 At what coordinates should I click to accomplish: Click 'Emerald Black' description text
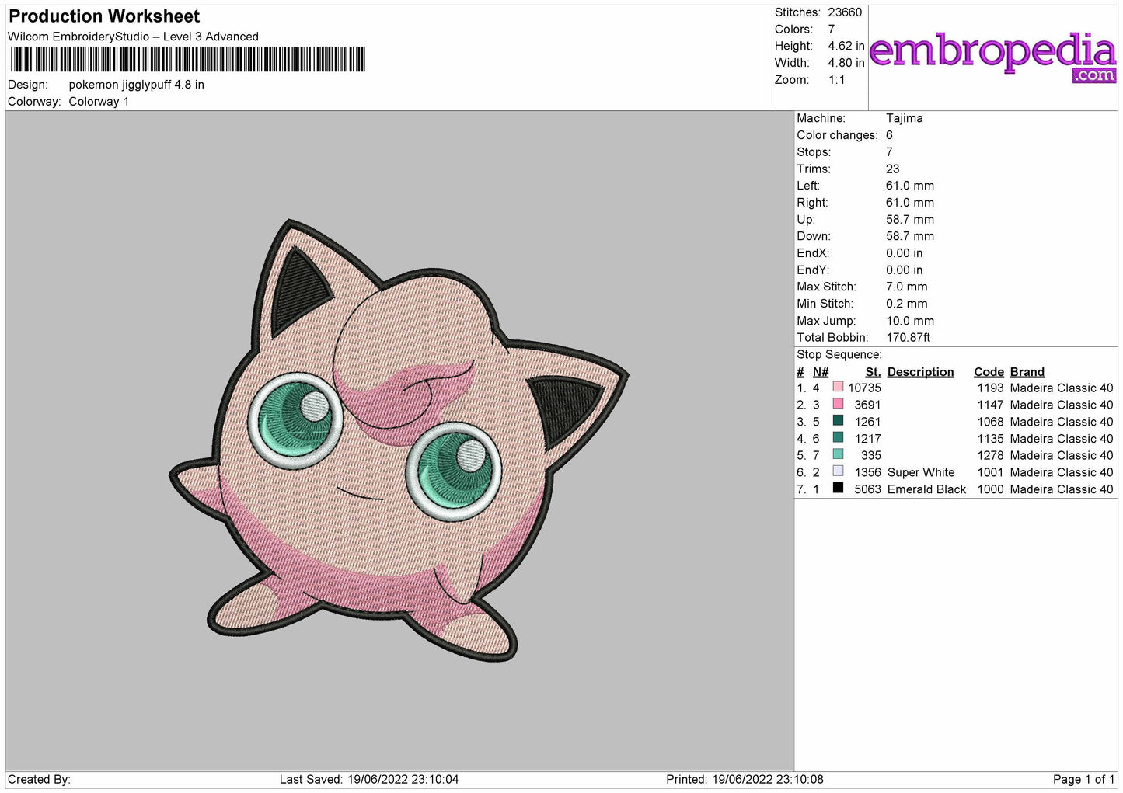tap(927, 489)
